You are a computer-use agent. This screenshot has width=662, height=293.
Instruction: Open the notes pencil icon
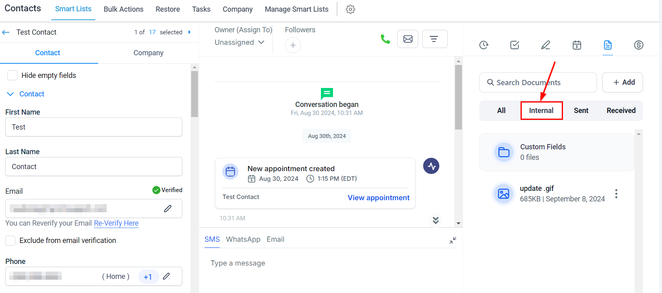pyautogui.click(x=546, y=45)
